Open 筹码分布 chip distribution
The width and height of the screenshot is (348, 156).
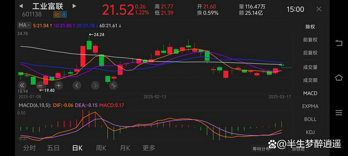[261, 149]
